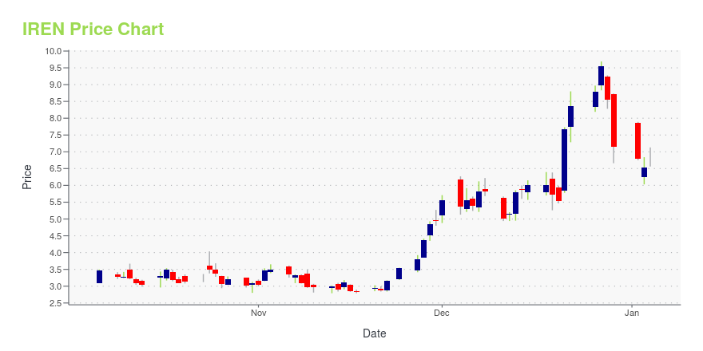
Task: Click the 2.5 y-axis value
Action: (x=56, y=302)
